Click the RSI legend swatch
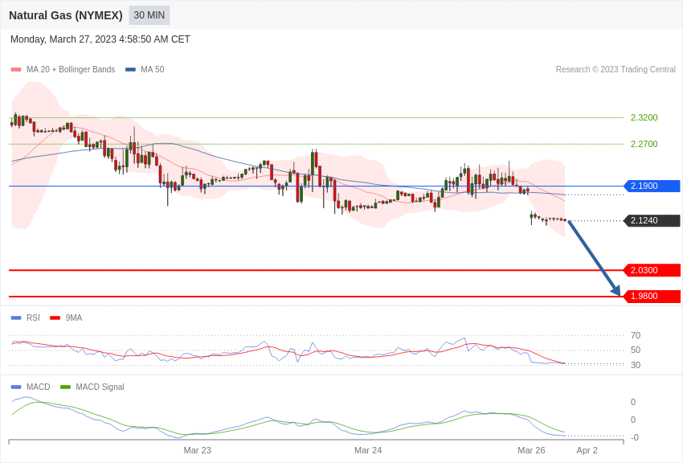Image resolution: width=683 pixels, height=463 pixels. 16,318
